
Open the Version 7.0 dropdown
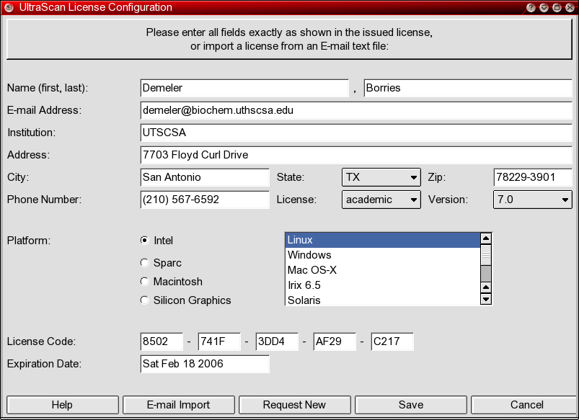(x=532, y=200)
